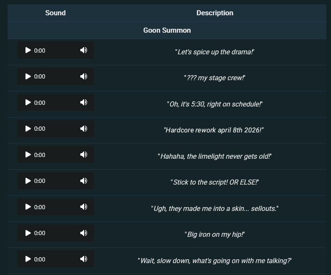Play the "limelight never gets old" sound

[x=28, y=154]
